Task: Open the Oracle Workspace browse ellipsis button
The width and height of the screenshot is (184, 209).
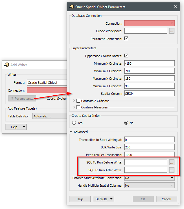Action: (172, 31)
